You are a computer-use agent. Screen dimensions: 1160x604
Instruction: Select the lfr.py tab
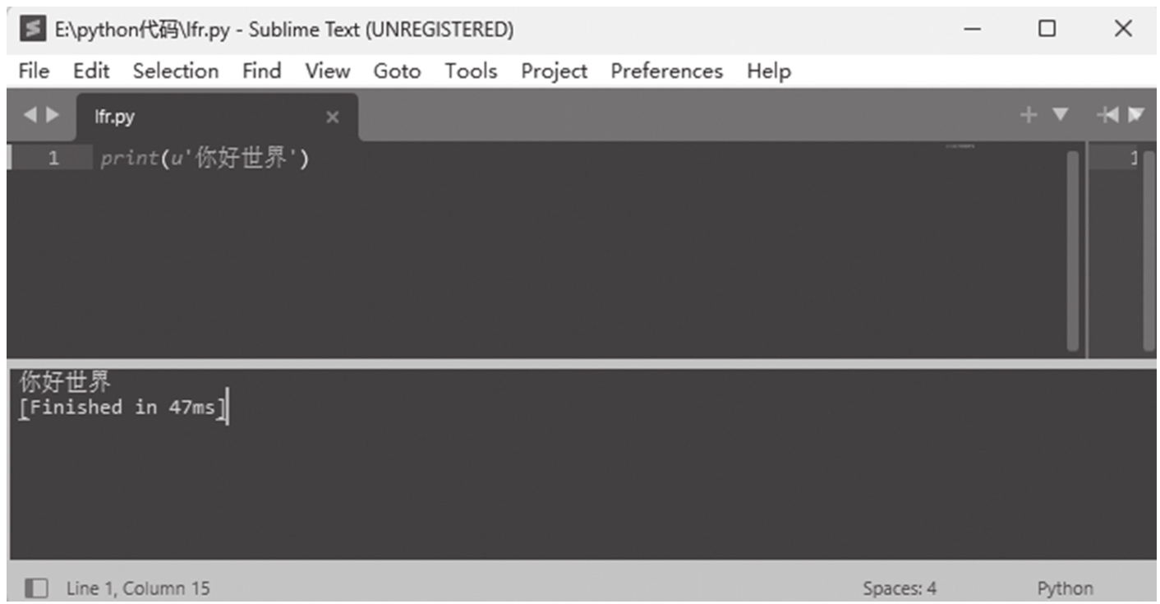click(115, 117)
